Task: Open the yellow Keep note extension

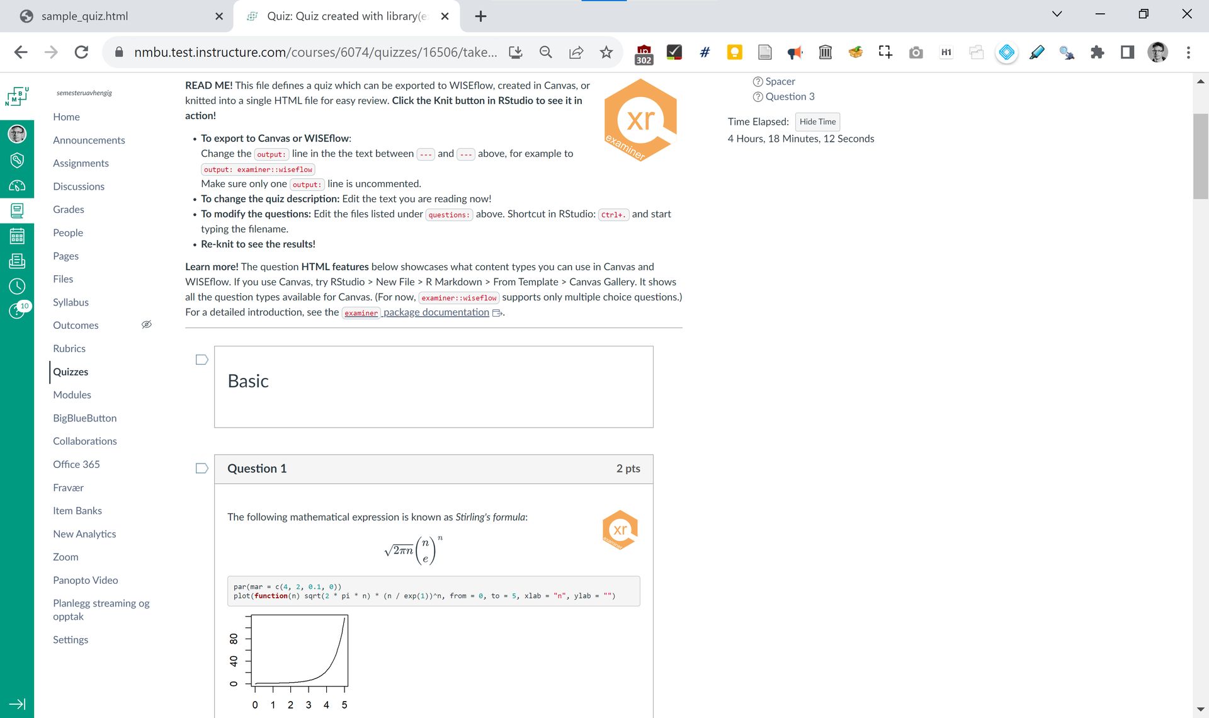Action: (x=735, y=52)
